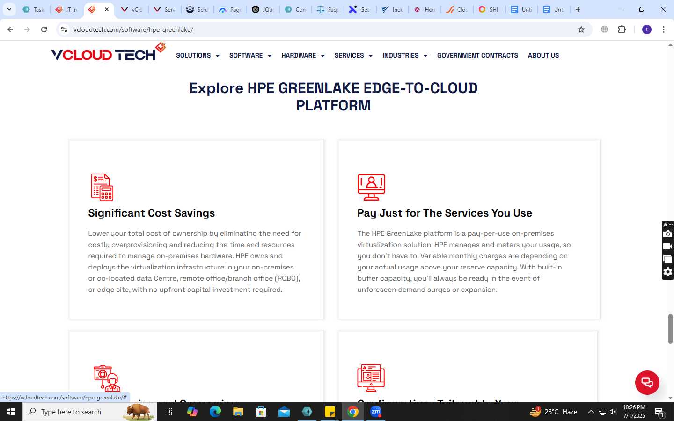
Task: Open the settings gear in side widget
Action: 668,272
